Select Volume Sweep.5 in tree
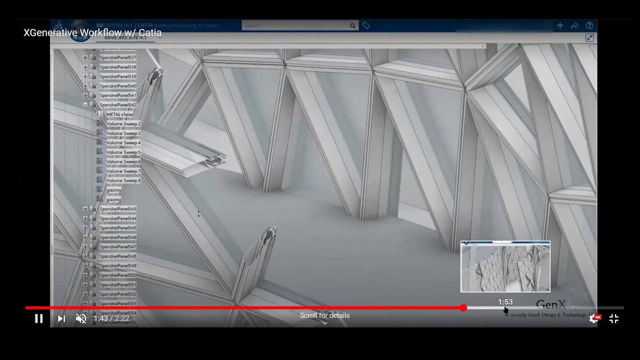This screenshot has height=360, width=640. click(x=123, y=152)
